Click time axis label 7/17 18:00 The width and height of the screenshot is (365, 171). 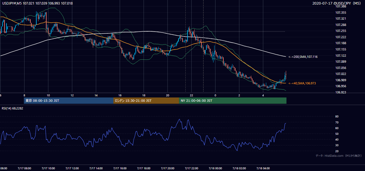144,168
